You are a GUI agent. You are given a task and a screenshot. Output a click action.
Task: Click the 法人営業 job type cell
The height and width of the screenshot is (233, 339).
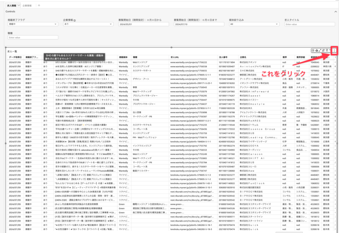tap(137, 112)
